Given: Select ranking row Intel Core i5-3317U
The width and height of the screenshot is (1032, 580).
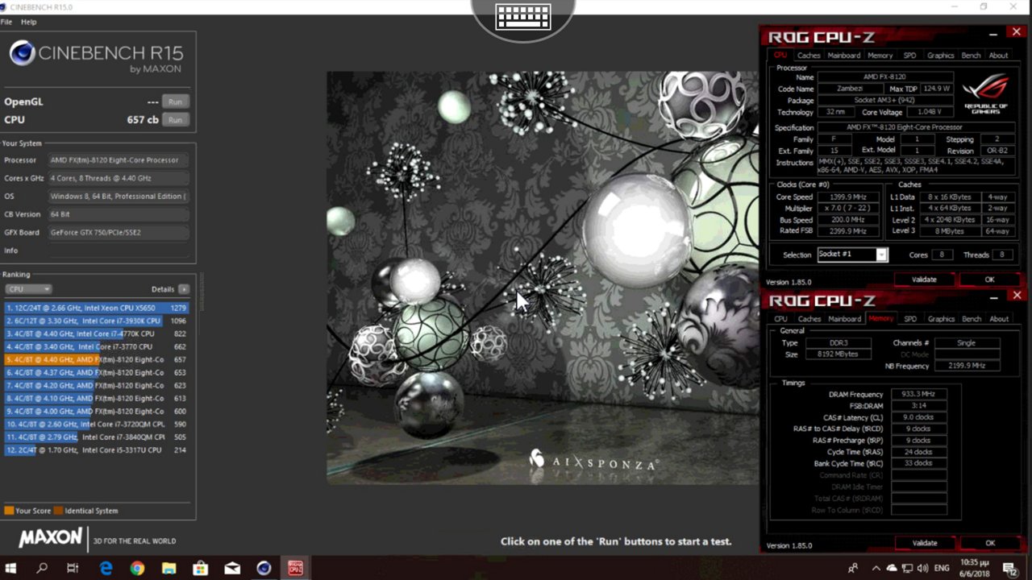Looking at the screenshot, I should point(96,449).
